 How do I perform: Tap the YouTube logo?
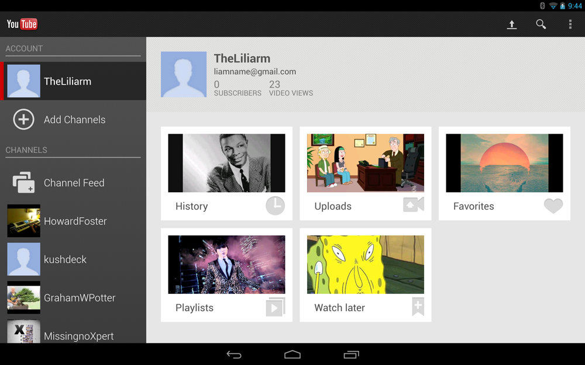click(x=22, y=24)
